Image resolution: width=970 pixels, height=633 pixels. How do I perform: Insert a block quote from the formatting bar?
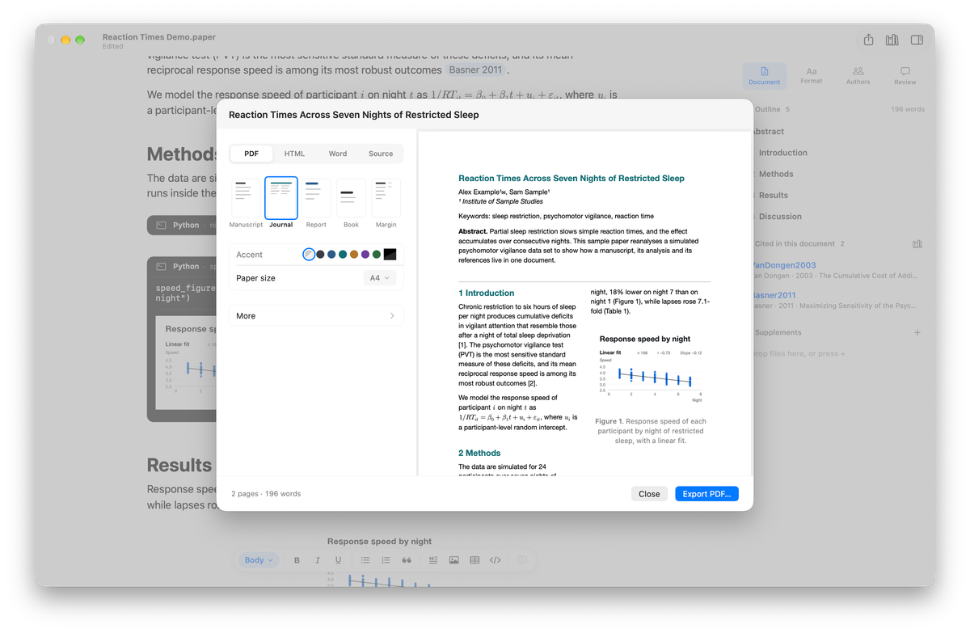(x=407, y=559)
